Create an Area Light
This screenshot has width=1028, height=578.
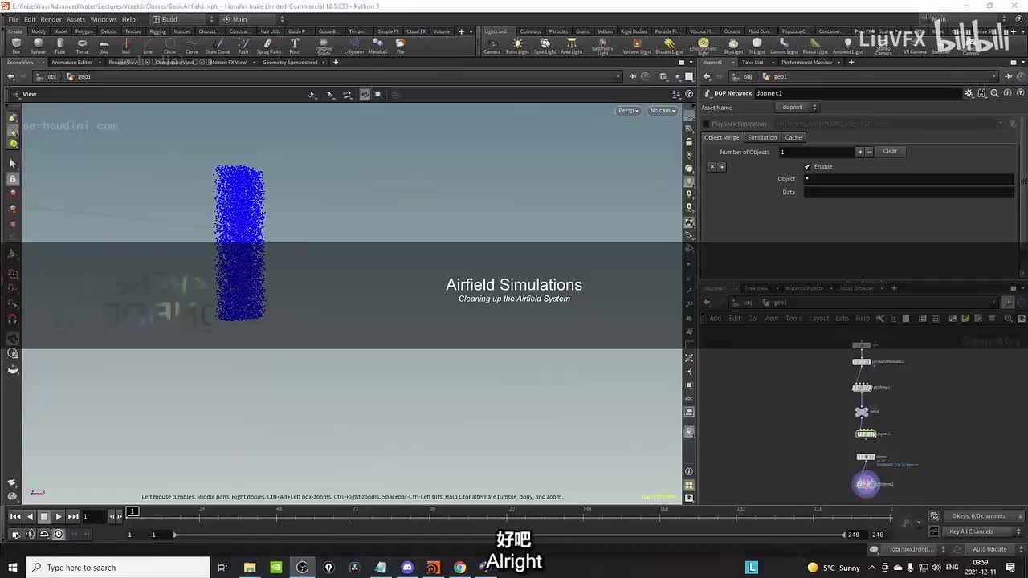click(572, 46)
